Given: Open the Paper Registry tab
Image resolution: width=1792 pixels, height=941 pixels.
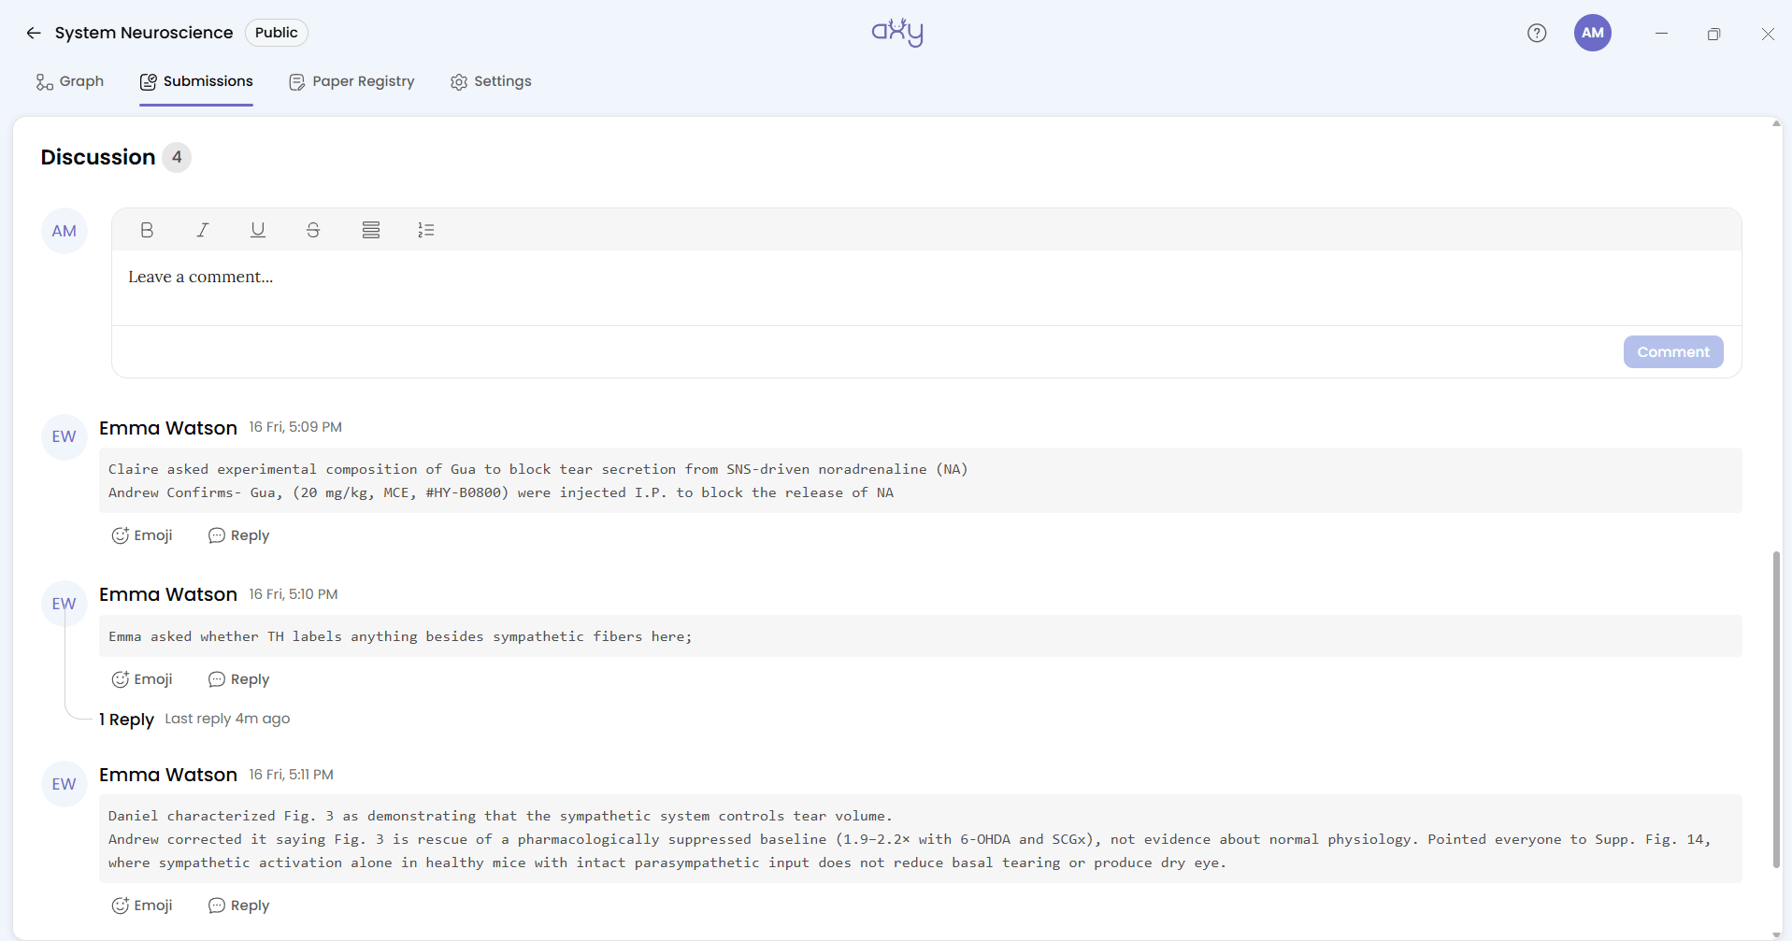Looking at the screenshot, I should pyautogui.click(x=351, y=81).
